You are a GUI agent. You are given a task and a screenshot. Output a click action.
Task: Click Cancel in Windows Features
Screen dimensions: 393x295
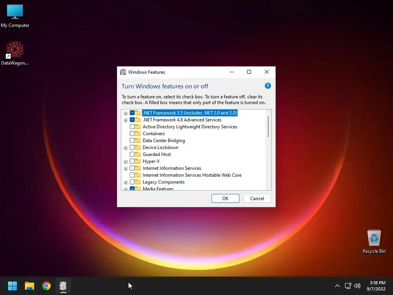[257, 199]
